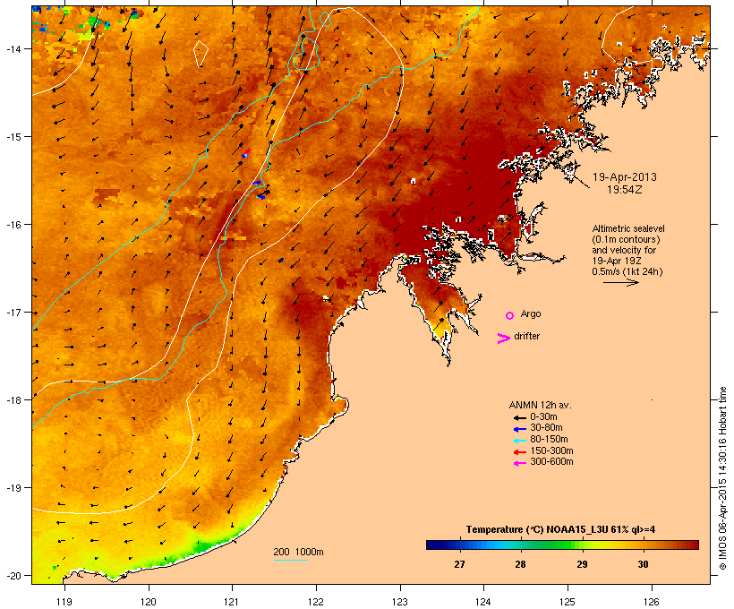This screenshot has width=734, height=609.
Task: Click the longitude axis label 122
Action: (x=316, y=602)
